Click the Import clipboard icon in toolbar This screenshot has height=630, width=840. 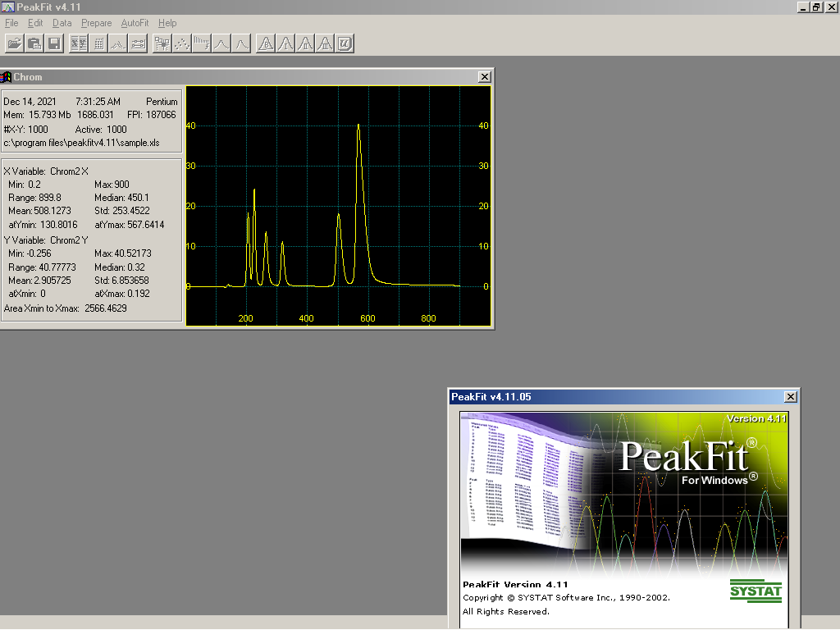point(34,43)
